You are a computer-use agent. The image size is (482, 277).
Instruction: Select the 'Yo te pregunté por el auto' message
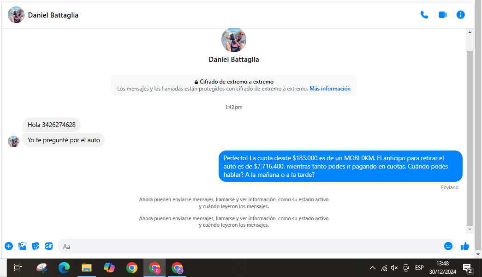[64, 140]
